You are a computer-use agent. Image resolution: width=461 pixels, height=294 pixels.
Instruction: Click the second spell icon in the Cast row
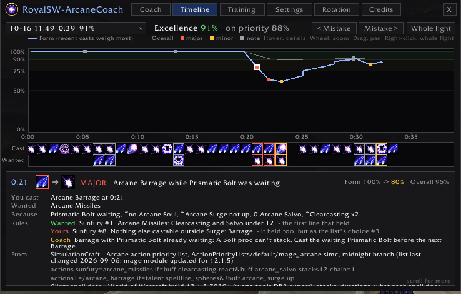[x=42, y=149]
